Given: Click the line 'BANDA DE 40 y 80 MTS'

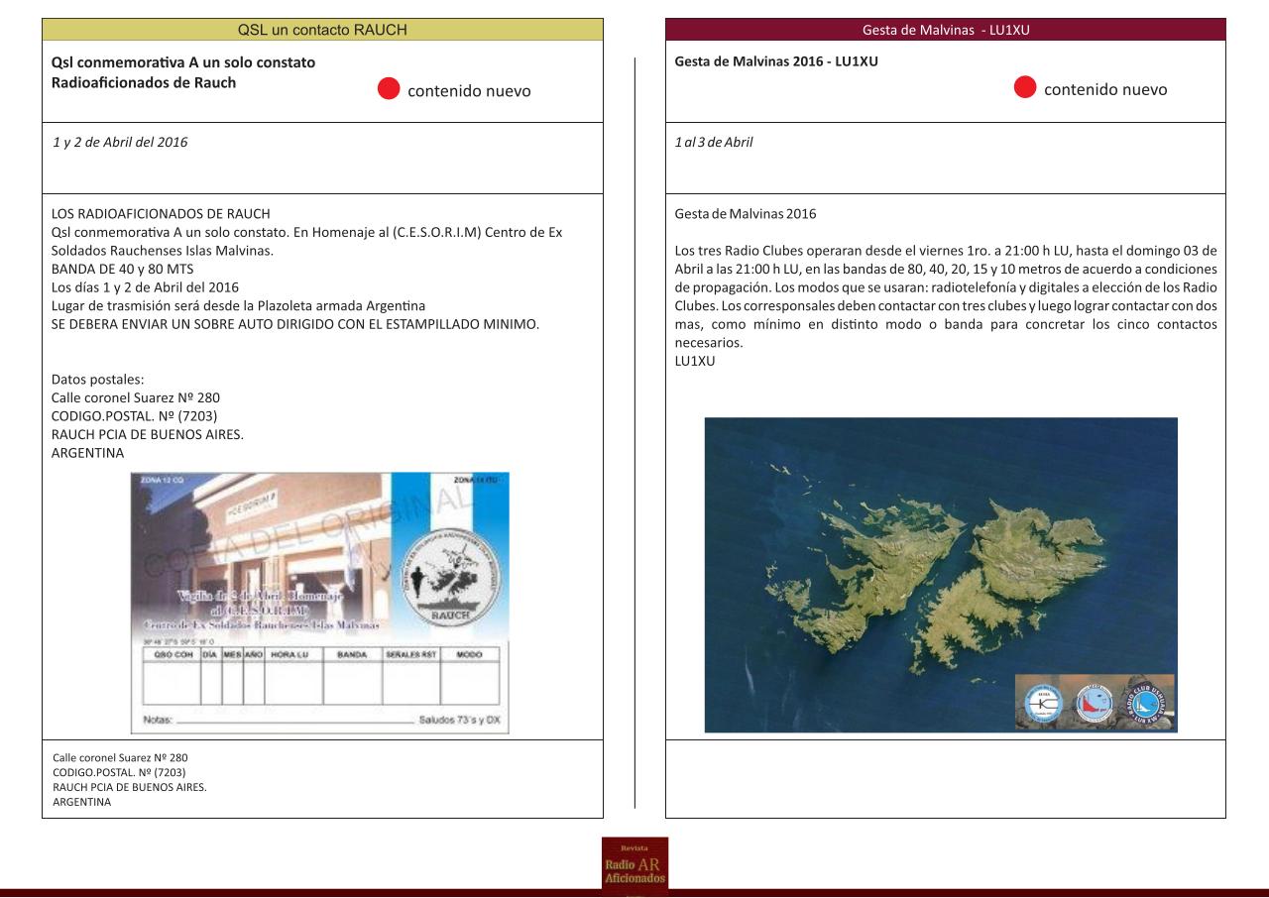Looking at the screenshot, I should (x=123, y=269).
